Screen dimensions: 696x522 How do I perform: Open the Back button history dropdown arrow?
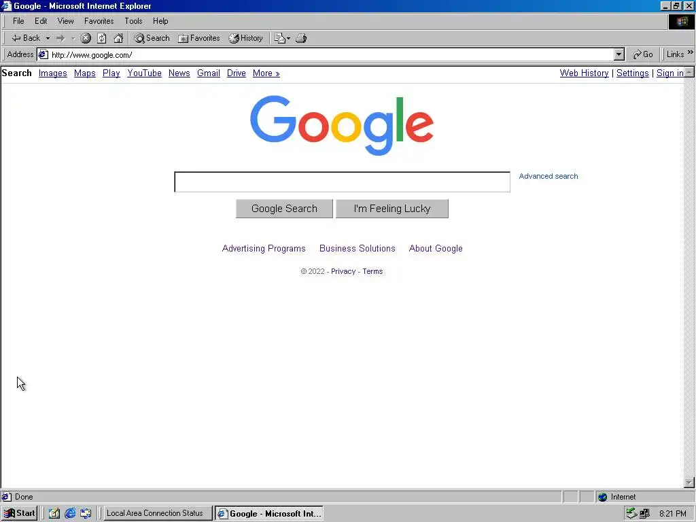pyautogui.click(x=48, y=38)
